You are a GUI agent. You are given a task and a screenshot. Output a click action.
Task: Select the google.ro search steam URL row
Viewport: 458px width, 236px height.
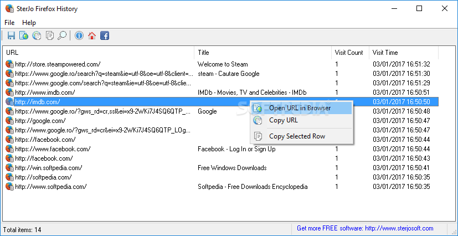click(x=222, y=74)
